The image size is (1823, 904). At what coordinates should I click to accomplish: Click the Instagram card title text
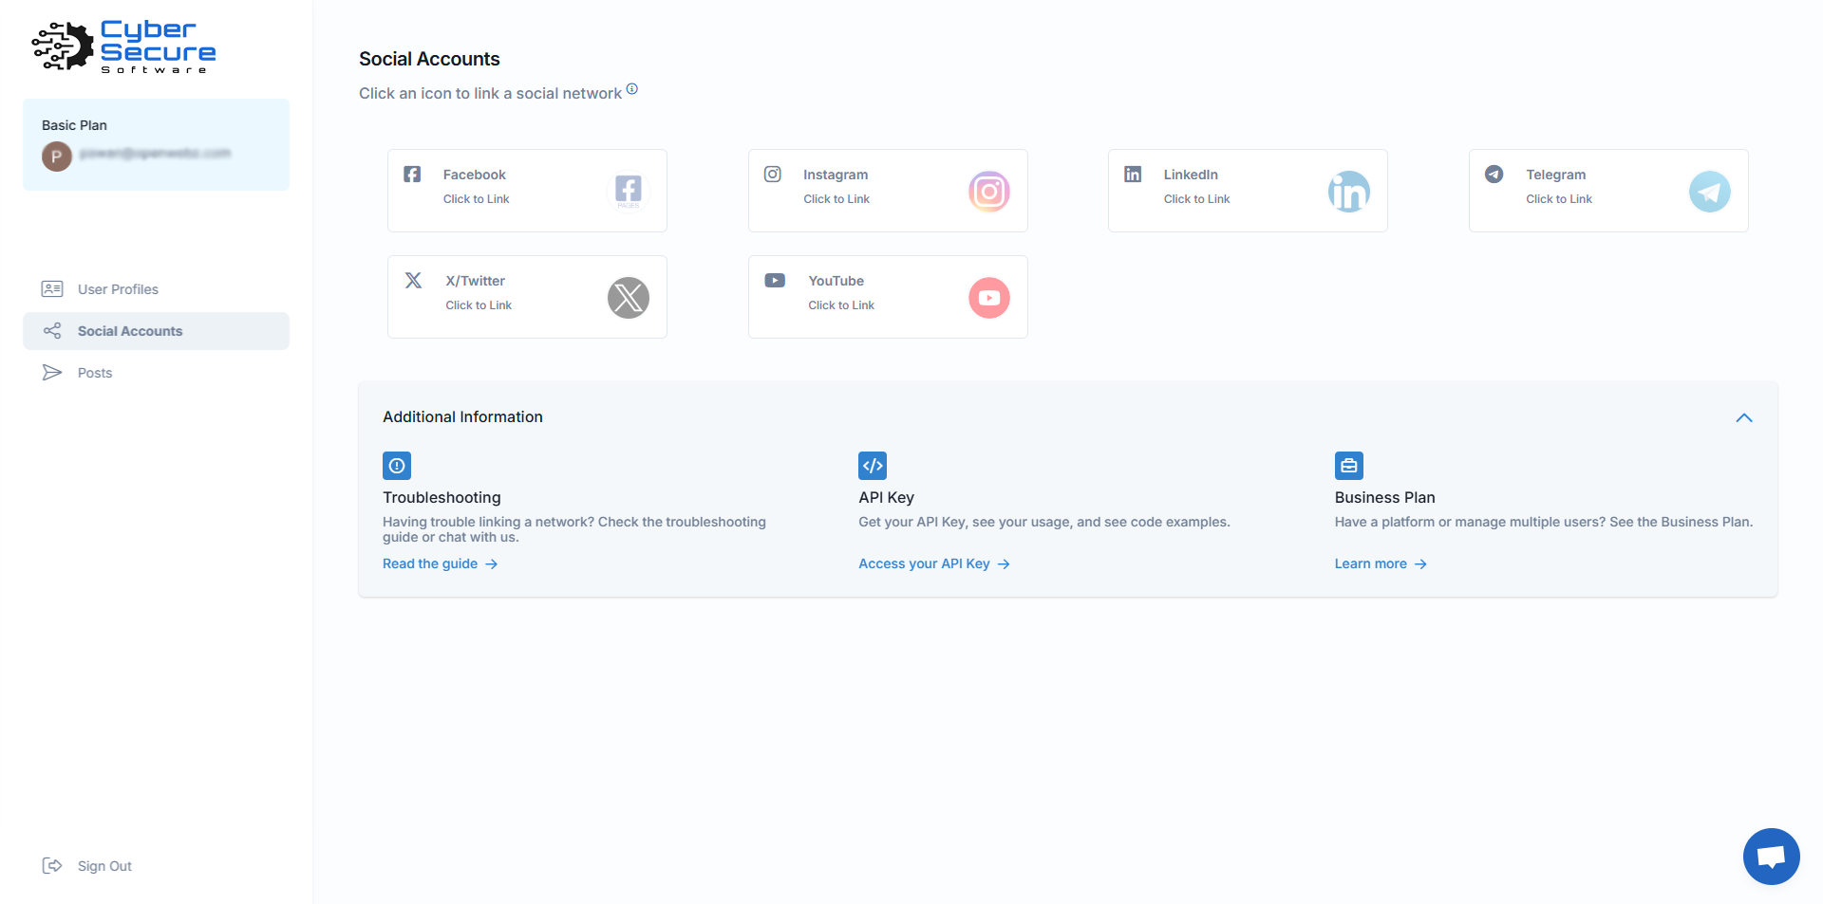pyautogui.click(x=836, y=175)
